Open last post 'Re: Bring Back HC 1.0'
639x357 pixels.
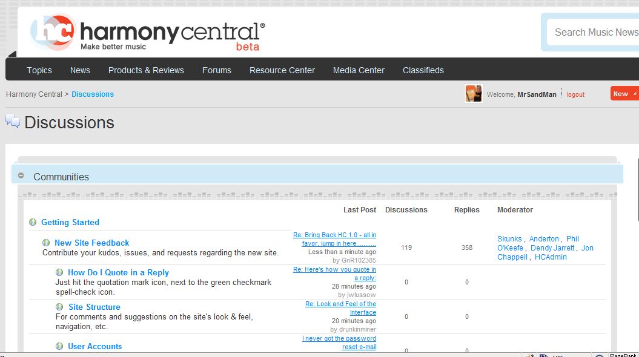(334, 240)
